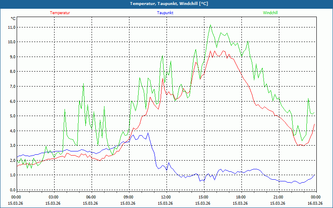Image resolution: width=333 pixels, height=208 pixels.
Task: Click the 09:00 time axis label
Action: [128, 197]
